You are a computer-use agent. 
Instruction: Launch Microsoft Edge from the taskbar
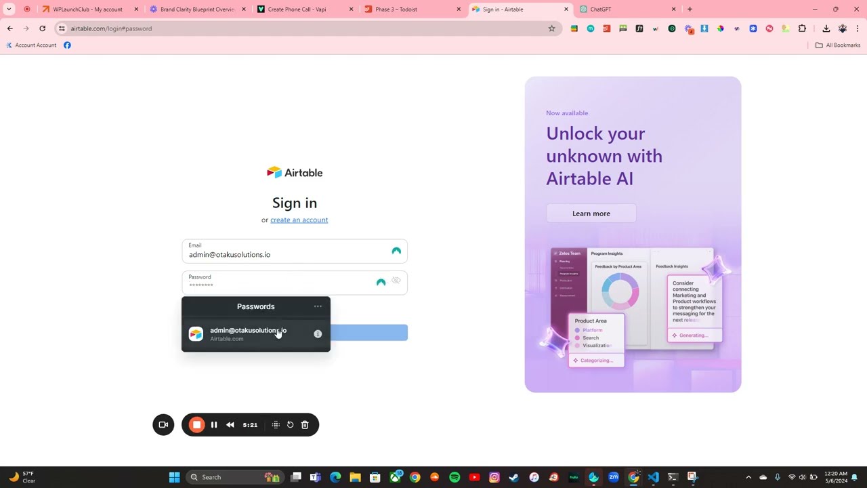tap(335, 477)
